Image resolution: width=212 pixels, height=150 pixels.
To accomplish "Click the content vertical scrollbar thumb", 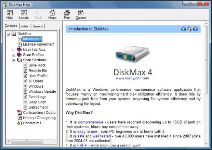I will click(206, 60).
